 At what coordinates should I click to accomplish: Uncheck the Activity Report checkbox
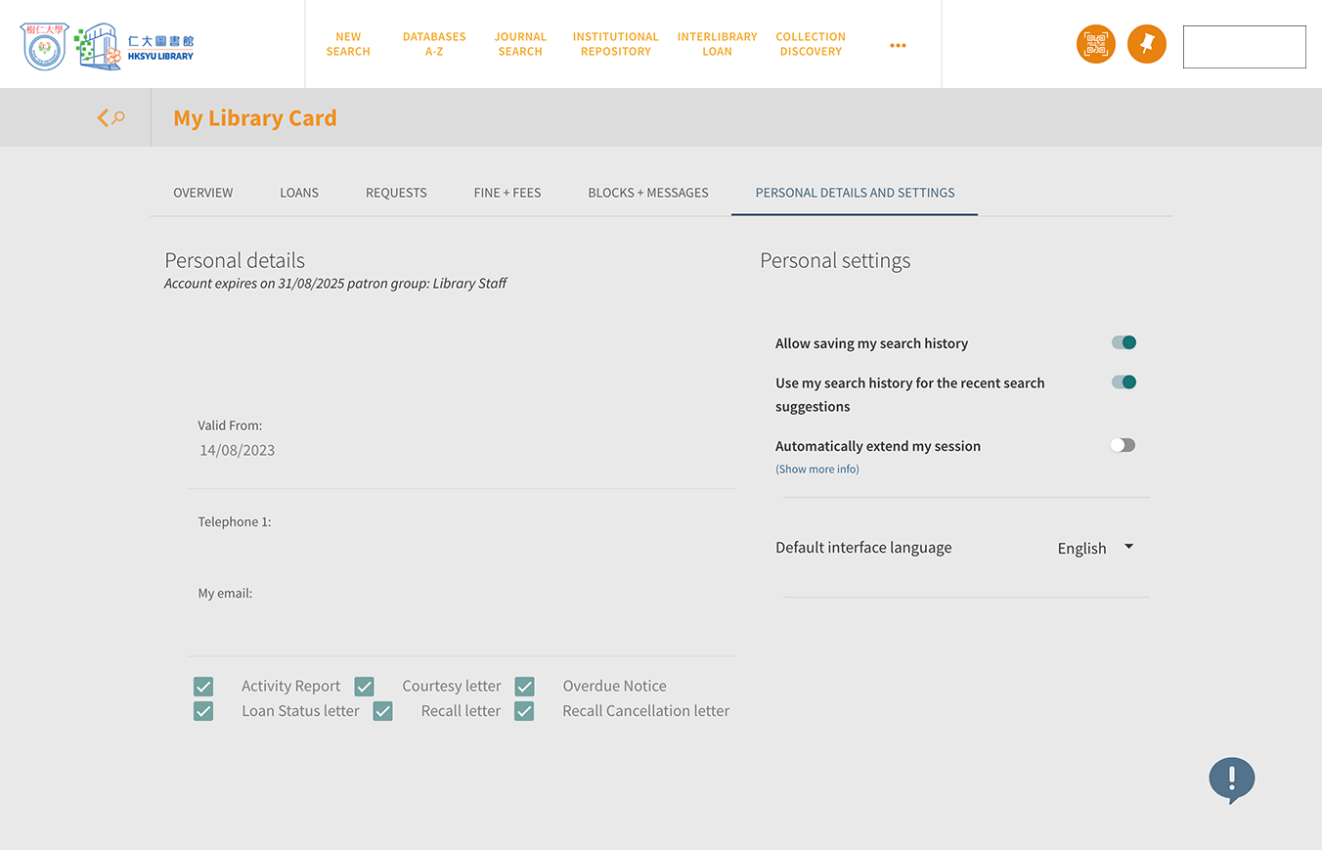click(203, 687)
